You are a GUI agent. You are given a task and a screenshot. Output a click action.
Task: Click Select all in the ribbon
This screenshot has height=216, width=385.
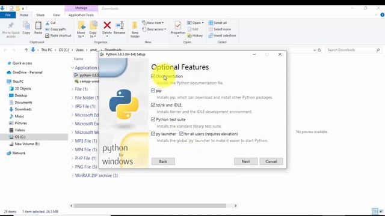point(218,23)
